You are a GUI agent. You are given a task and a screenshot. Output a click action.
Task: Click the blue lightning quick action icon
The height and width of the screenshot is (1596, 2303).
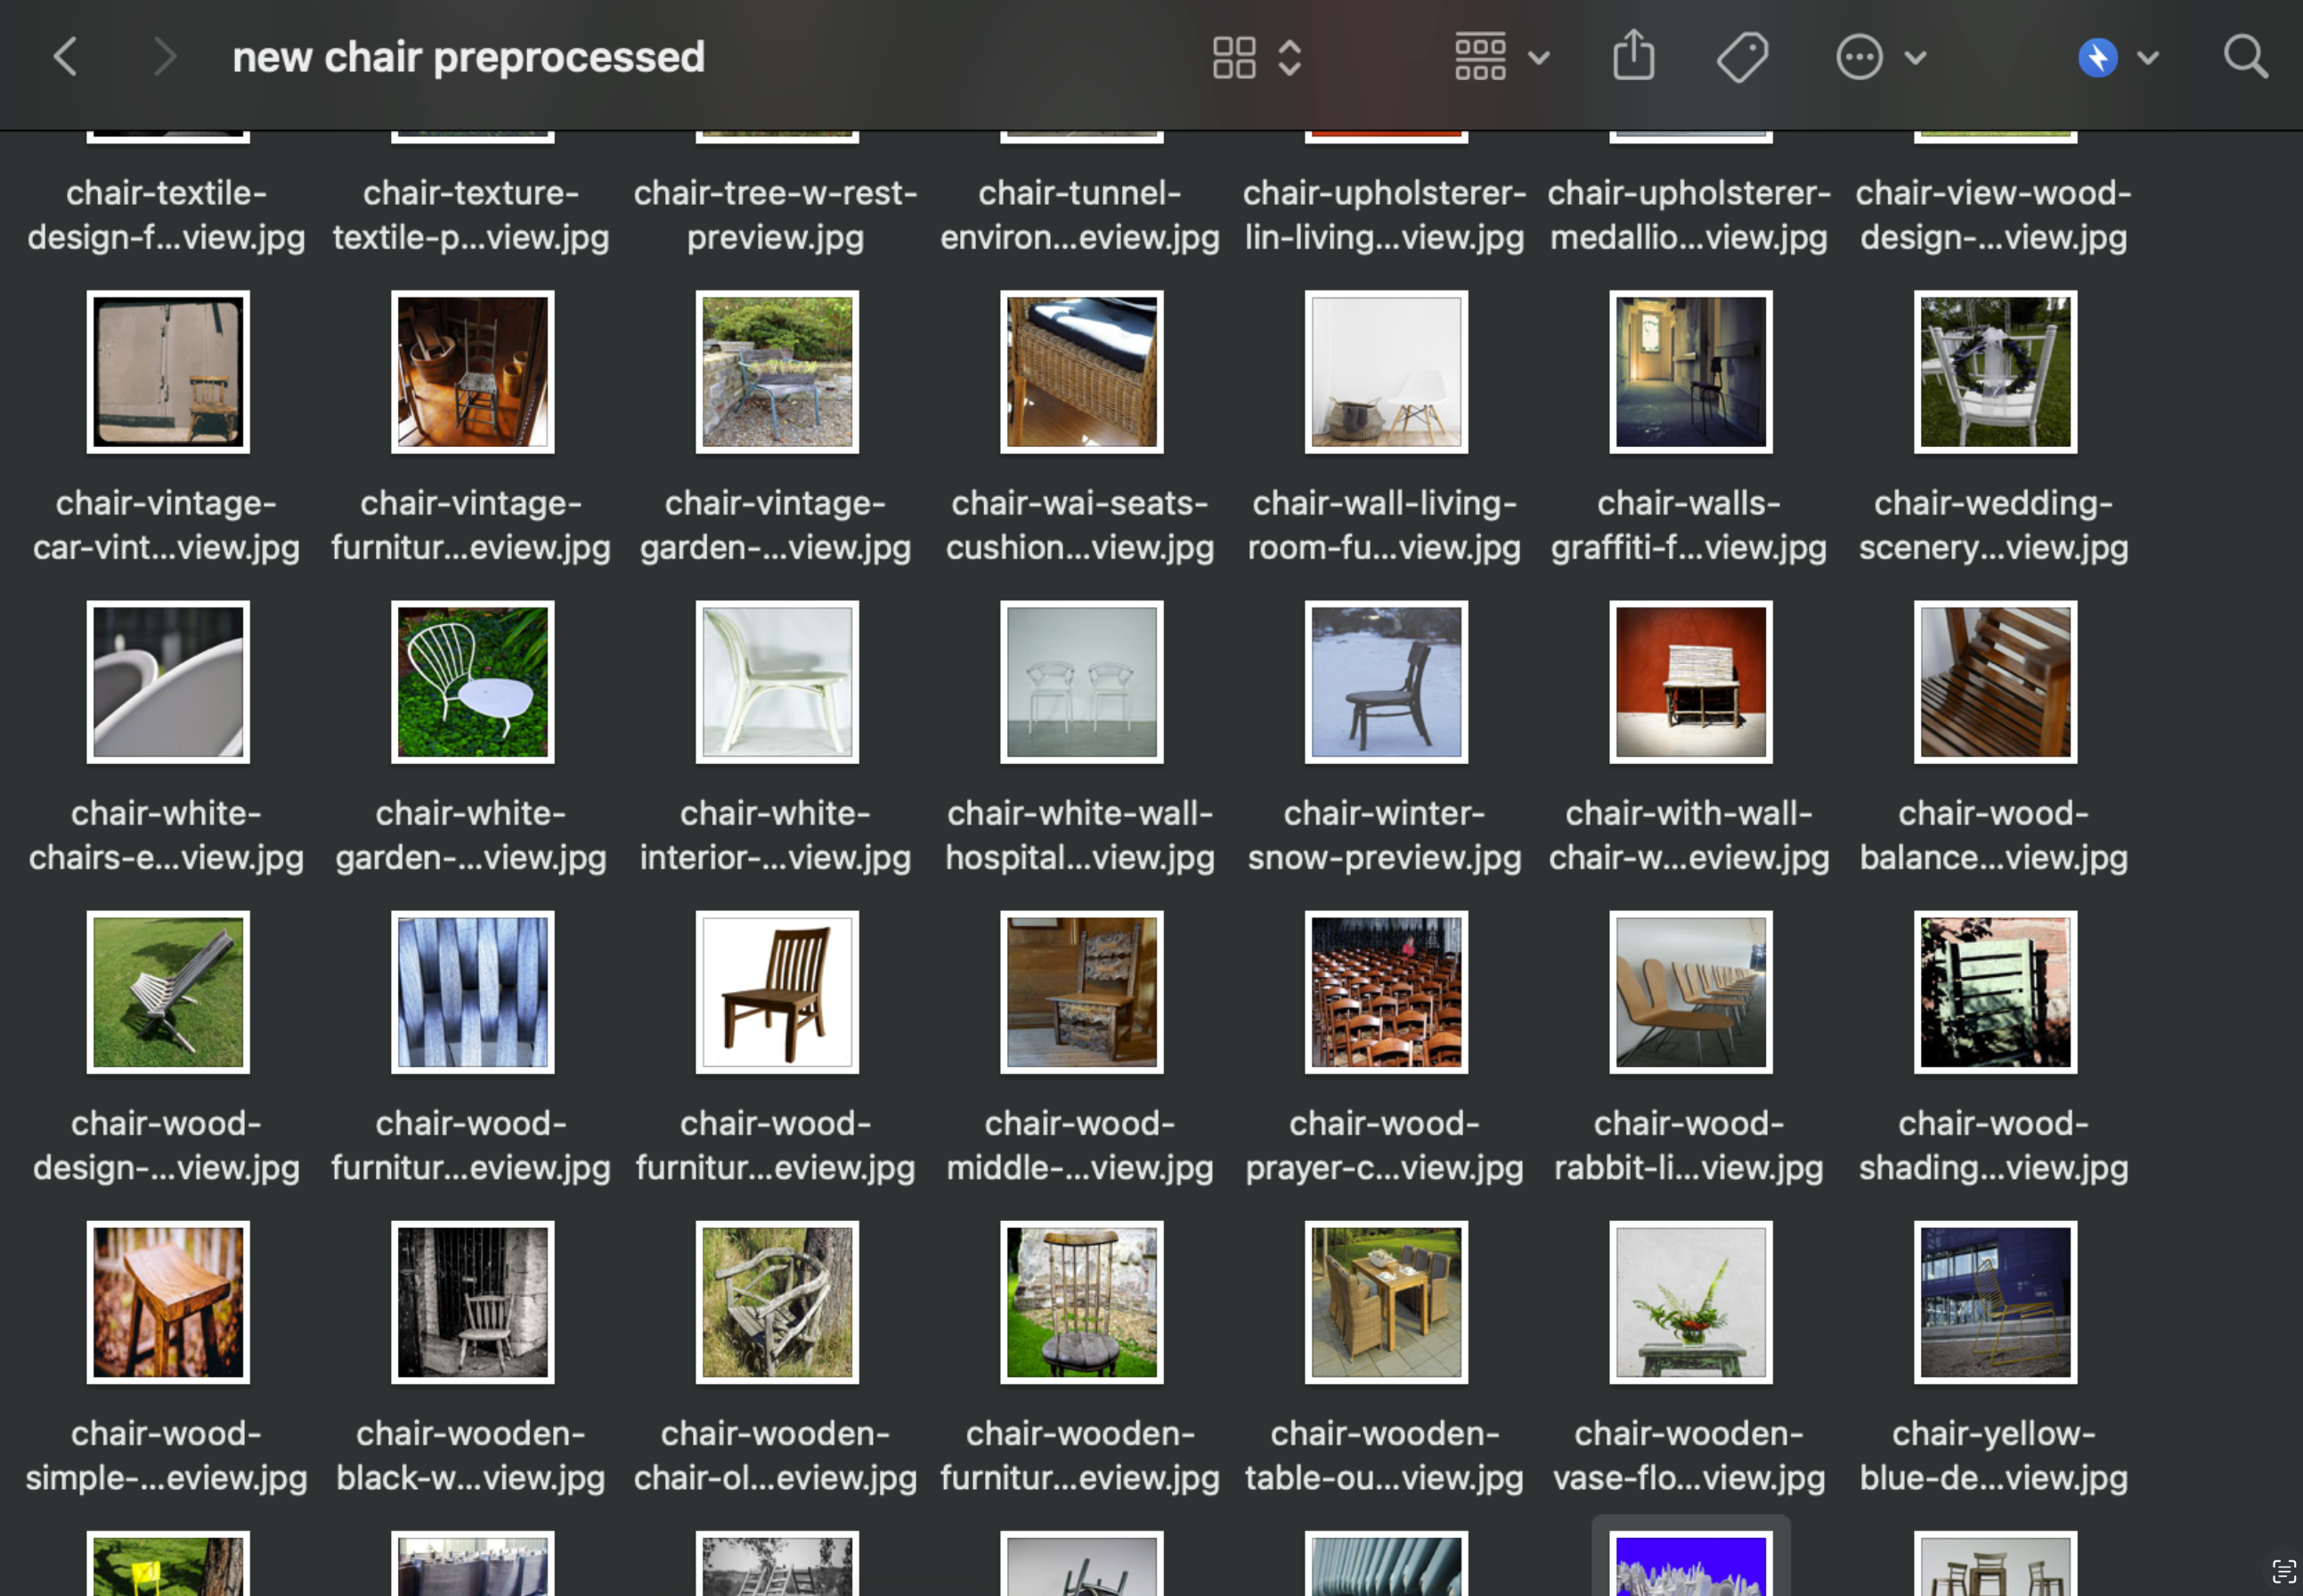pyautogui.click(x=2098, y=57)
